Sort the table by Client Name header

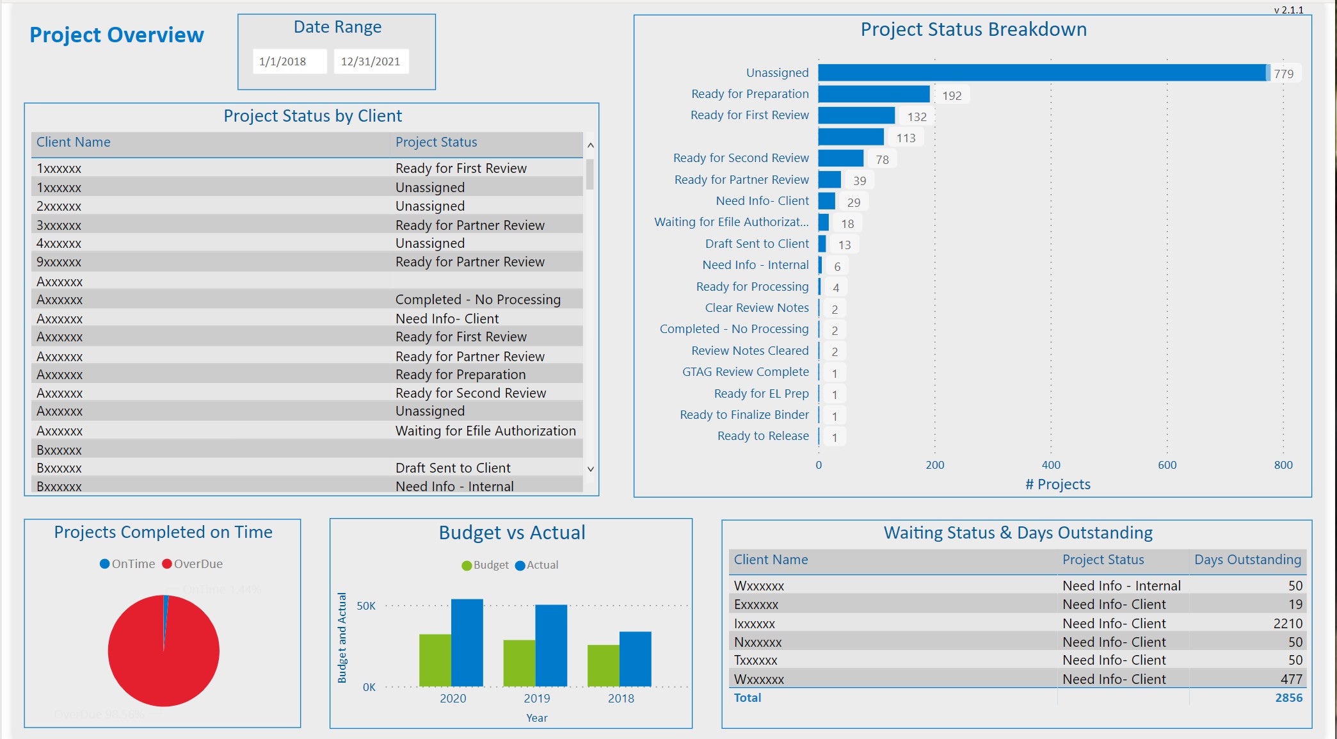(72, 142)
